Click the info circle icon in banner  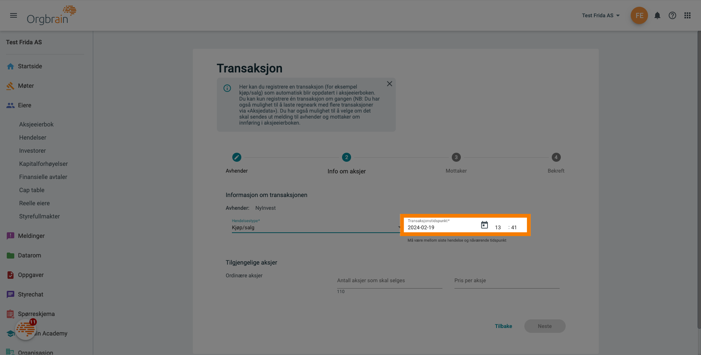point(227,88)
